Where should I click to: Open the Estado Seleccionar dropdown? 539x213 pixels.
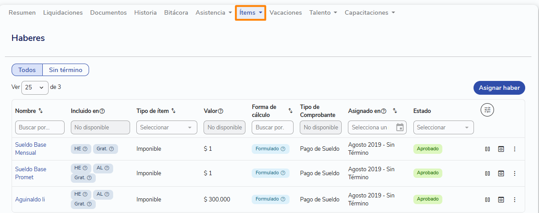444,127
